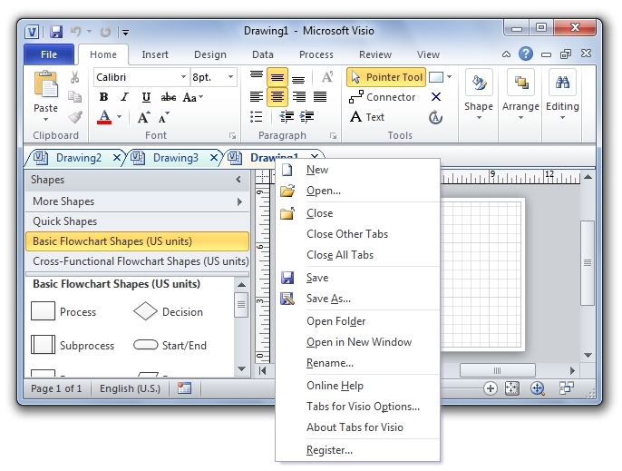Click the macro recording icon in status bar
This screenshot has width=622, height=471.
coord(184,388)
